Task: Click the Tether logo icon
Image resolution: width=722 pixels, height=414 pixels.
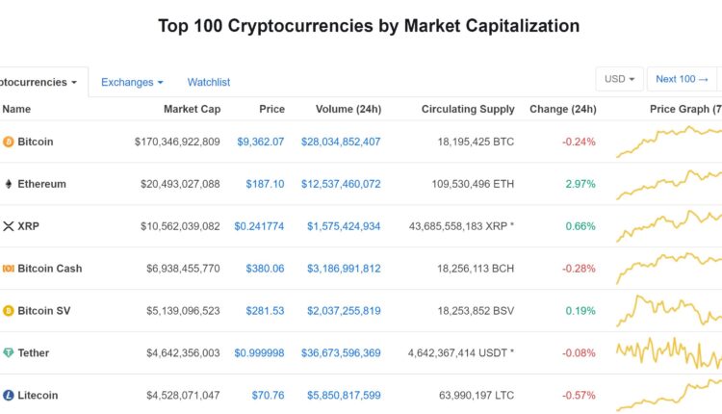Action: (x=9, y=353)
